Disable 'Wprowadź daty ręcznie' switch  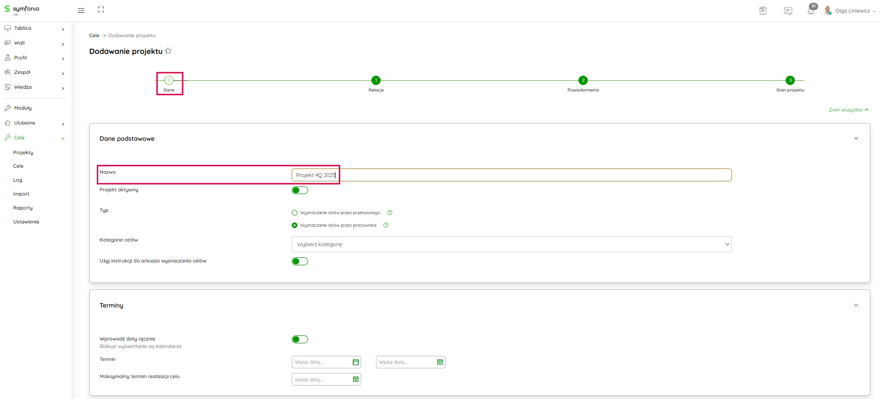click(x=300, y=340)
